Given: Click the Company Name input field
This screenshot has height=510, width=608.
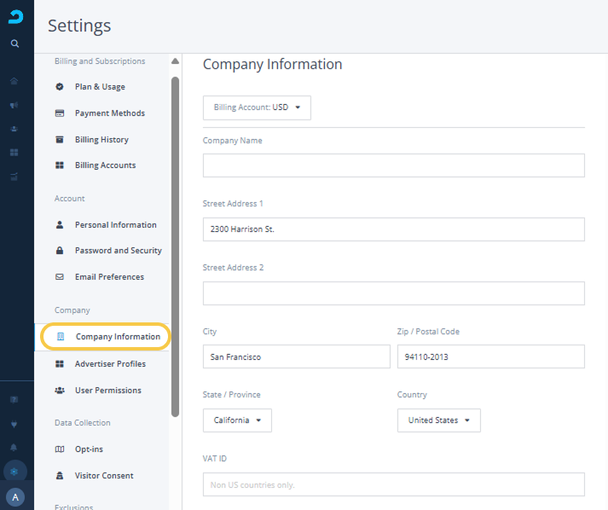Looking at the screenshot, I should click(393, 165).
